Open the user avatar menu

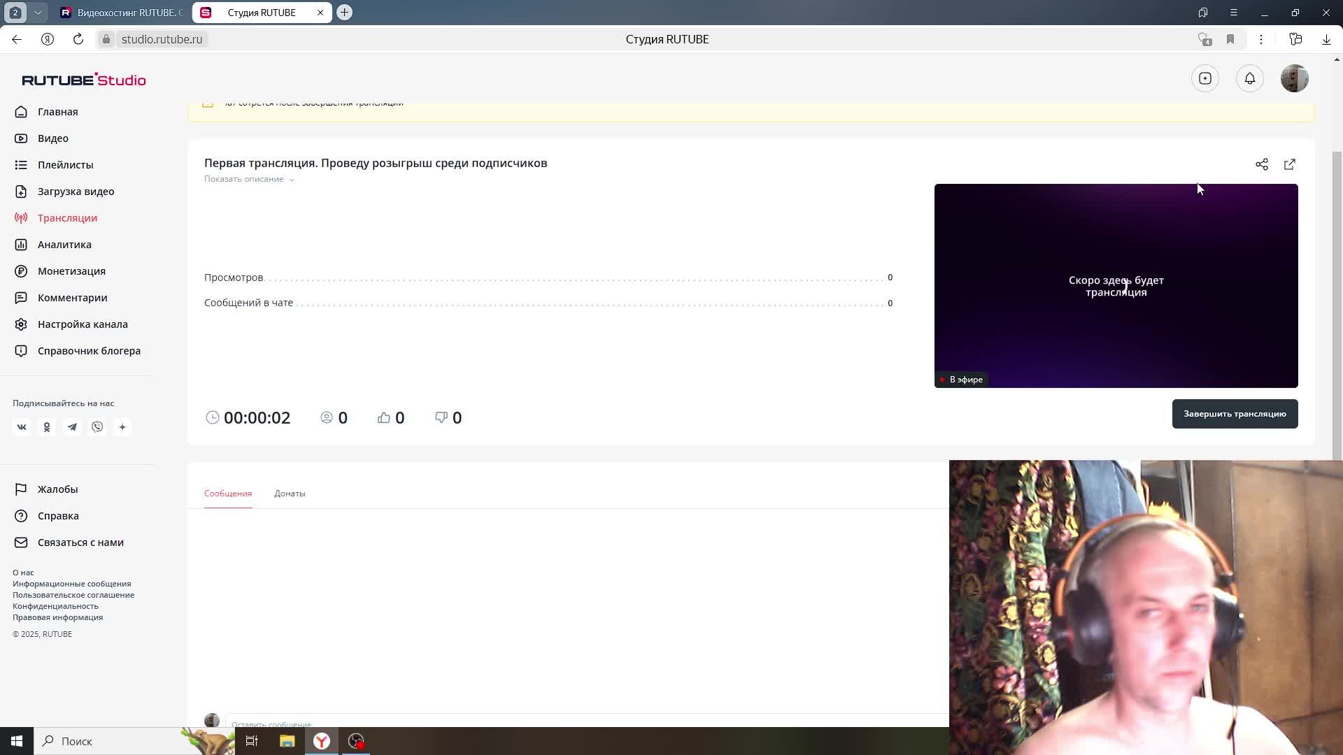(1295, 78)
